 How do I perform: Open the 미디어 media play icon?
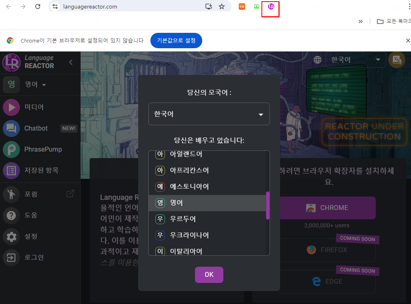point(11,107)
